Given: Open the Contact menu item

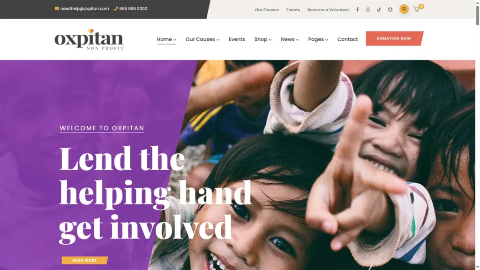Looking at the screenshot, I should 347,39.
